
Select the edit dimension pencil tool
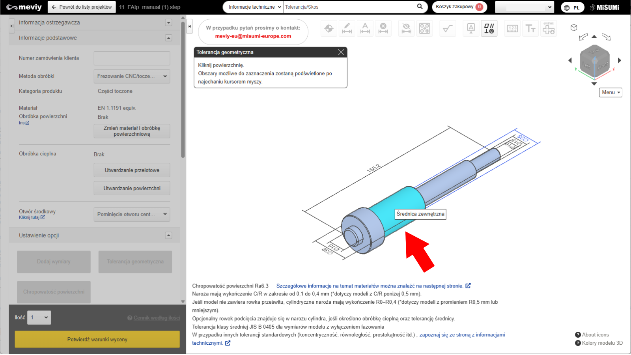(x=347, y=28)
